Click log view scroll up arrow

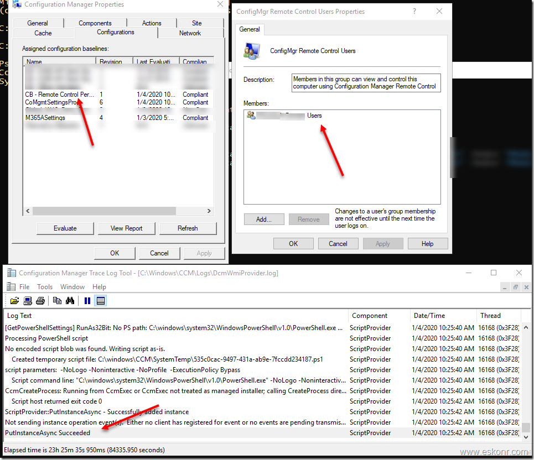pos(526,328)
